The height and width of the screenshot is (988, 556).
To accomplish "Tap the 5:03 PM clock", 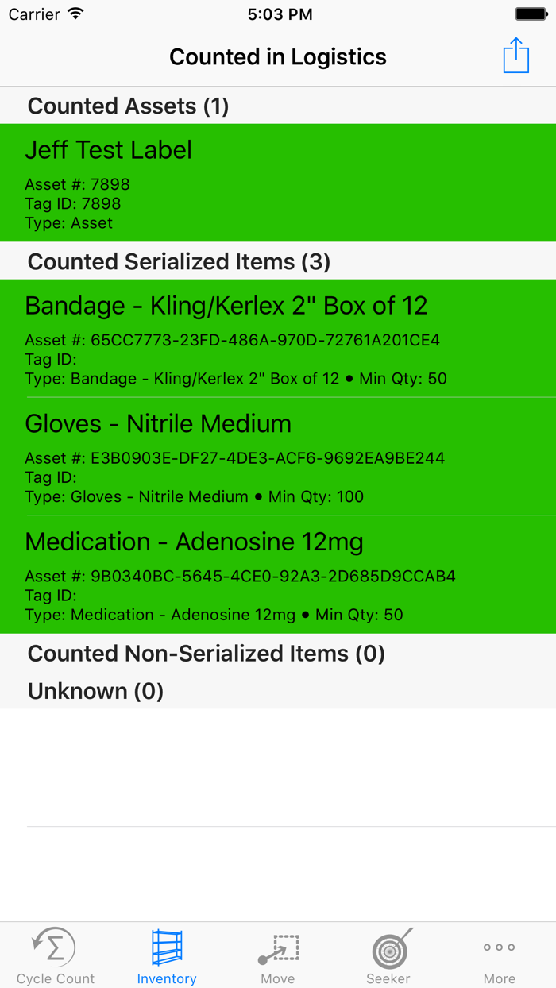I will [x=280, y=14].
